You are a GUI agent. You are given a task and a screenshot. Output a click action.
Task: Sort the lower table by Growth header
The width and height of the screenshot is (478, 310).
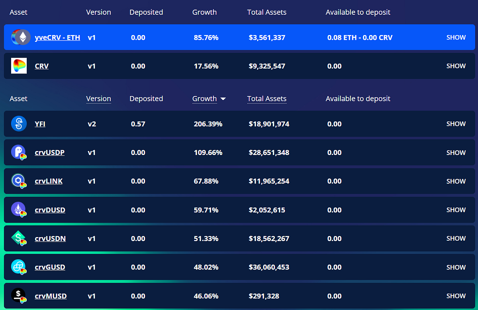point(204,99)
